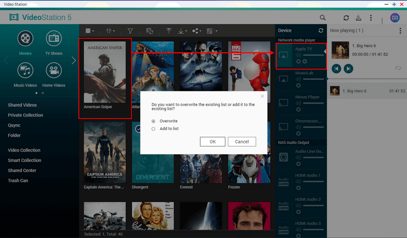Open the download arrow dropdown

(182, 31)
